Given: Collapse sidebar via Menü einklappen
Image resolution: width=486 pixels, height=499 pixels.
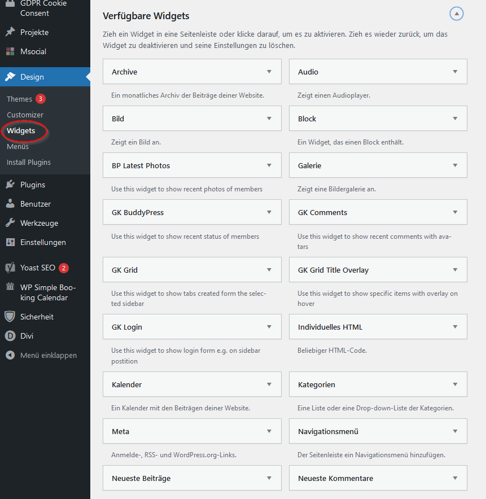Looking at the screenshot, I should click(48, 355).
